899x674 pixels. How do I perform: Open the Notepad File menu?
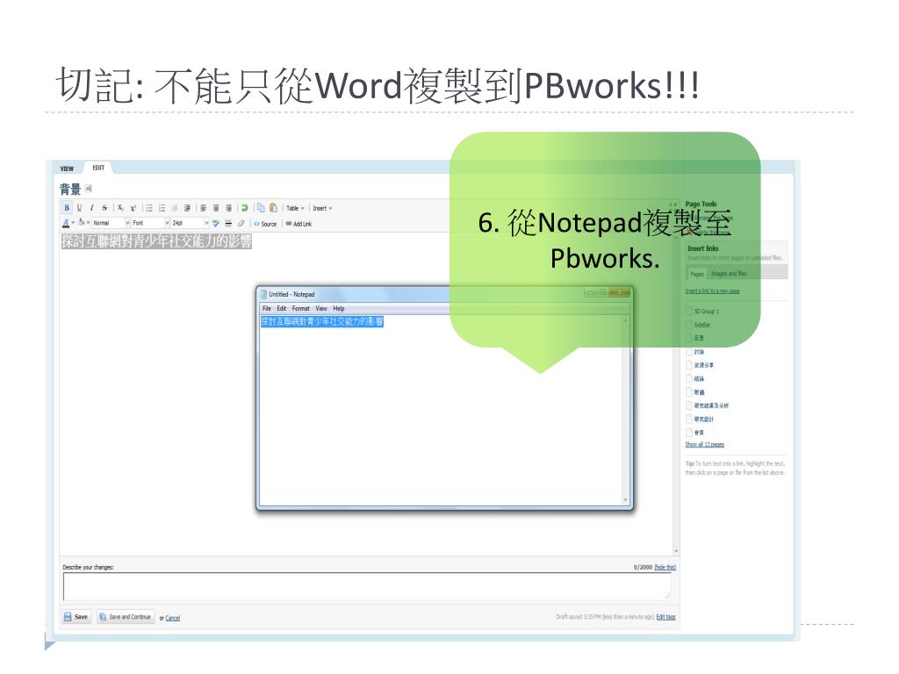click(x=267, y=308)
